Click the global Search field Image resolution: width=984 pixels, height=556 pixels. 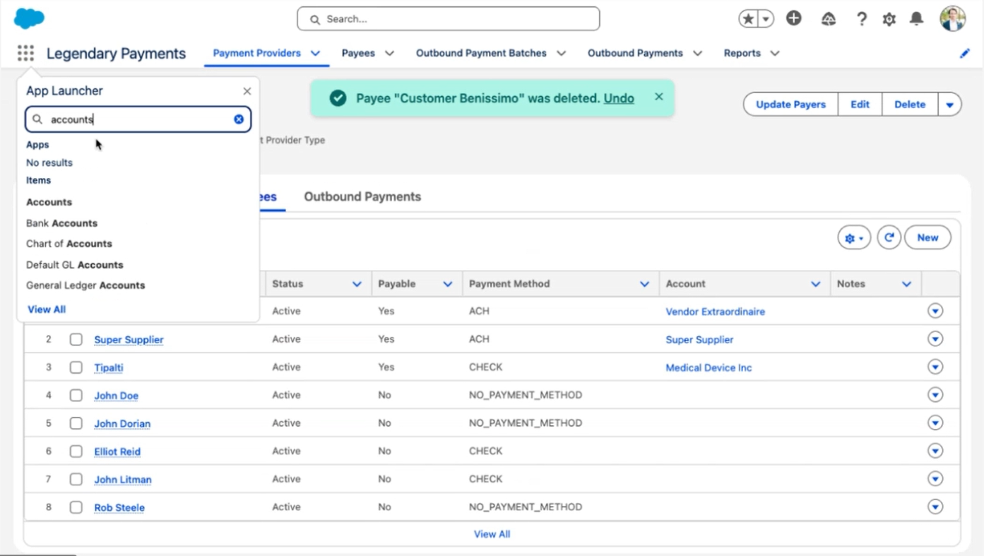click(x=449, y=19)
